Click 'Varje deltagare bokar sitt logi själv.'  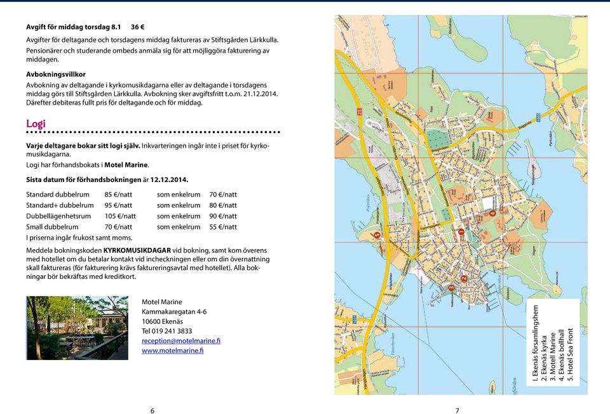(x=83, y=146)
